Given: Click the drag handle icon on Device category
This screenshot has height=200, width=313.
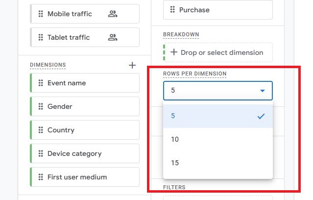Looking at the screenshot, I should coord(41,153).
